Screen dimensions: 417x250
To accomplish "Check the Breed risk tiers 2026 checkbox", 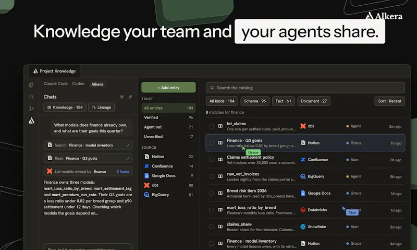I will click(211, 193).
